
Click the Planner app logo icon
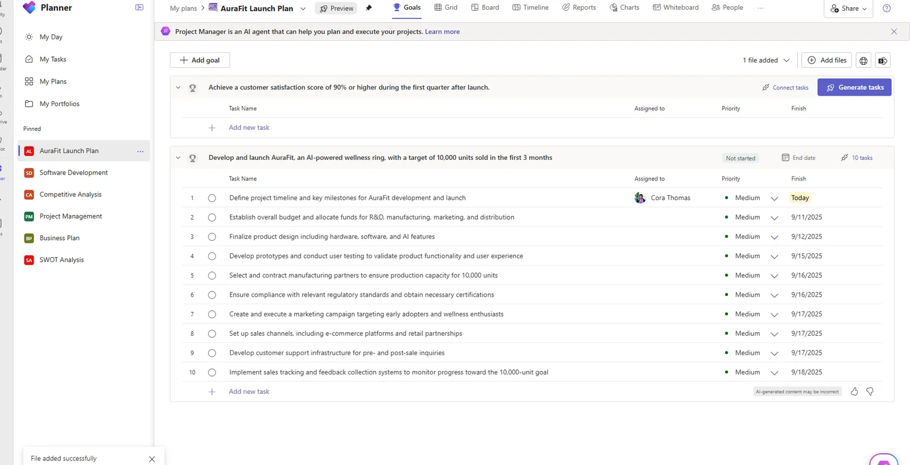pos(29,8)
